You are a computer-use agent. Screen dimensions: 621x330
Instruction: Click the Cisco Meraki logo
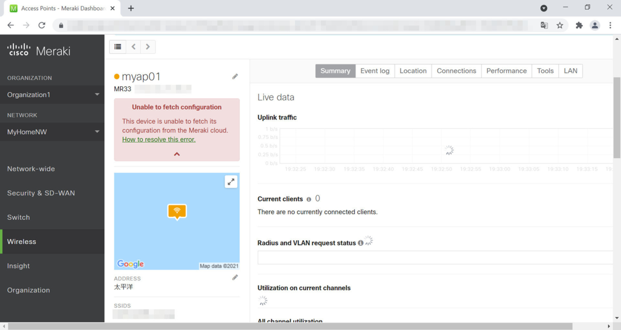point(38,49)
